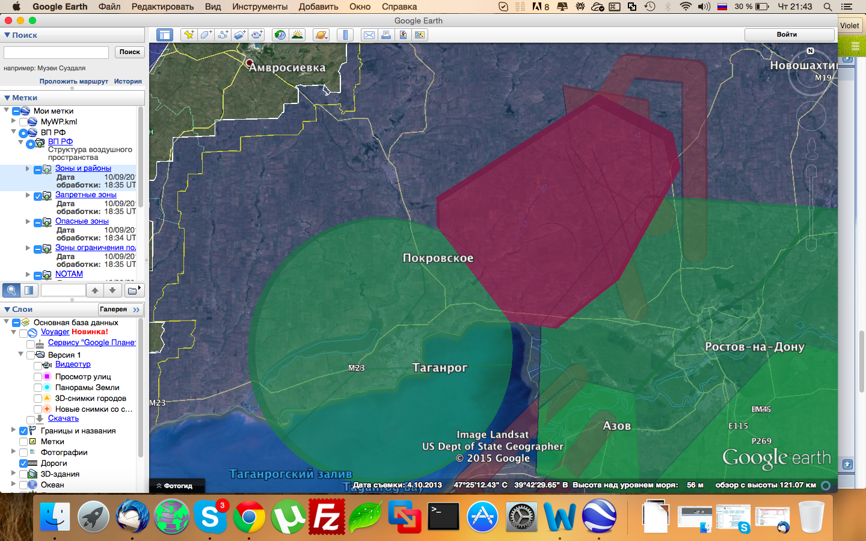
Task: Open the planet switcher (Saturn icon)
Action: [321, 35]
